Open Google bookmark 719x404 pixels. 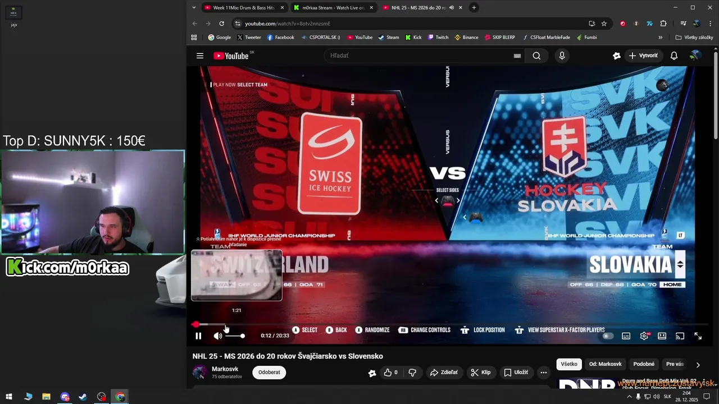(x=220, y=38)
